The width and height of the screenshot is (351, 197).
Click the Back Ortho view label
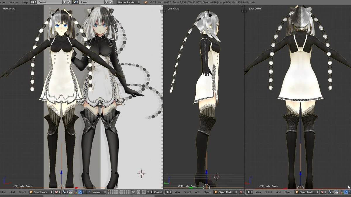click(x=255, y=8)
